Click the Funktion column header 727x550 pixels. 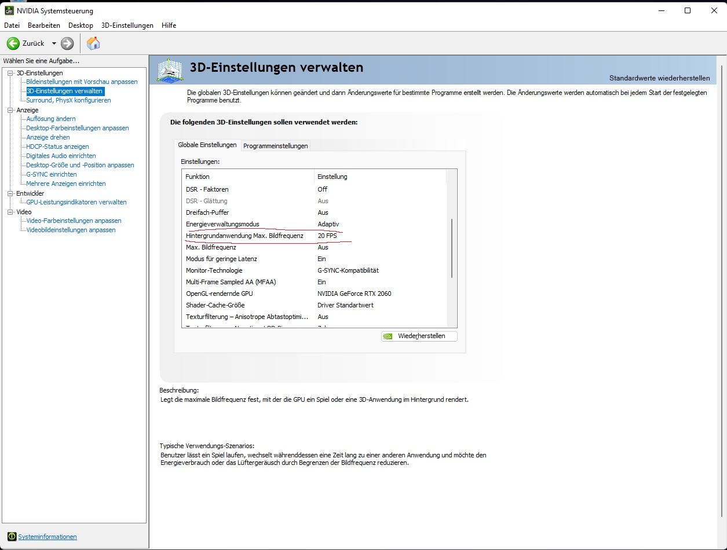pyautogui.click(x=248, y=177)
